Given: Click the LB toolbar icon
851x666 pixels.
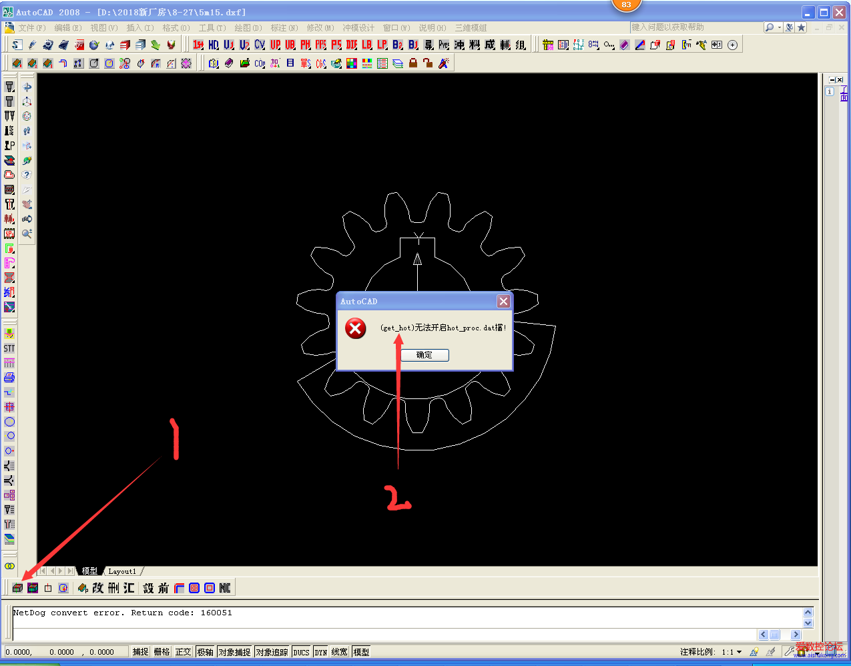Looking at the screenshot, I should click(x=367, y=45).
